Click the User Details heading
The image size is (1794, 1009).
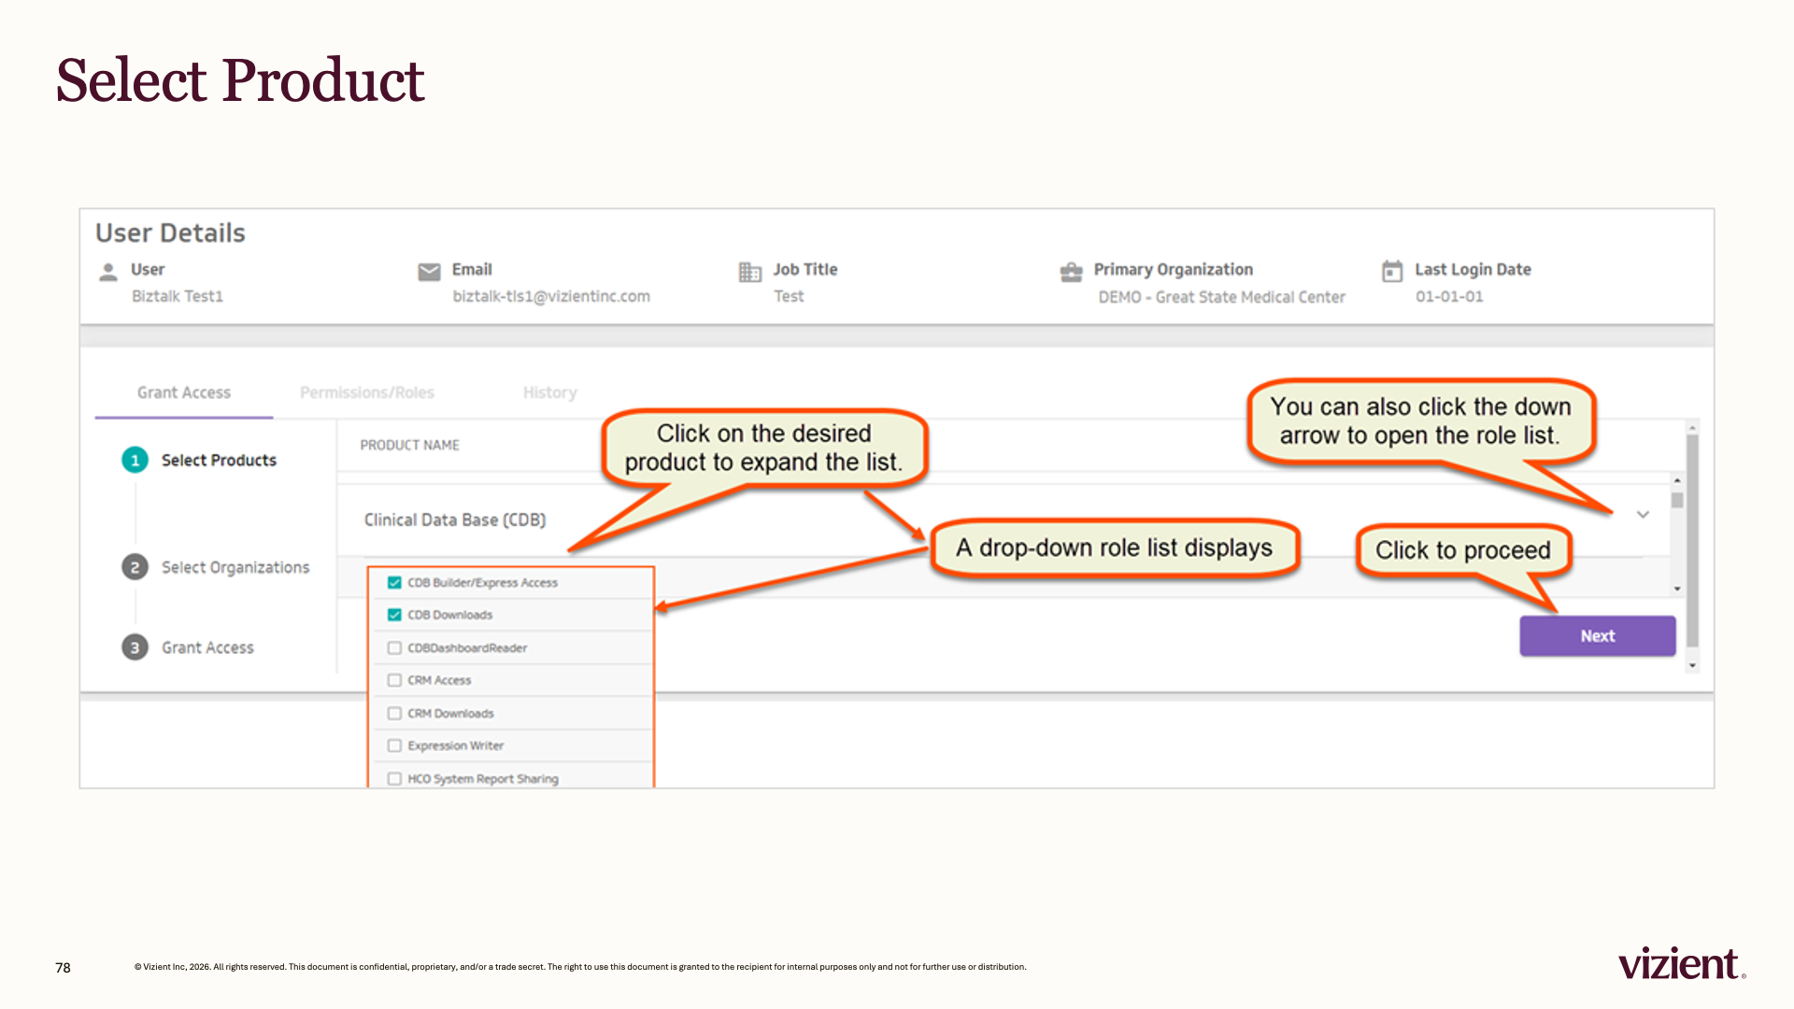170,233
